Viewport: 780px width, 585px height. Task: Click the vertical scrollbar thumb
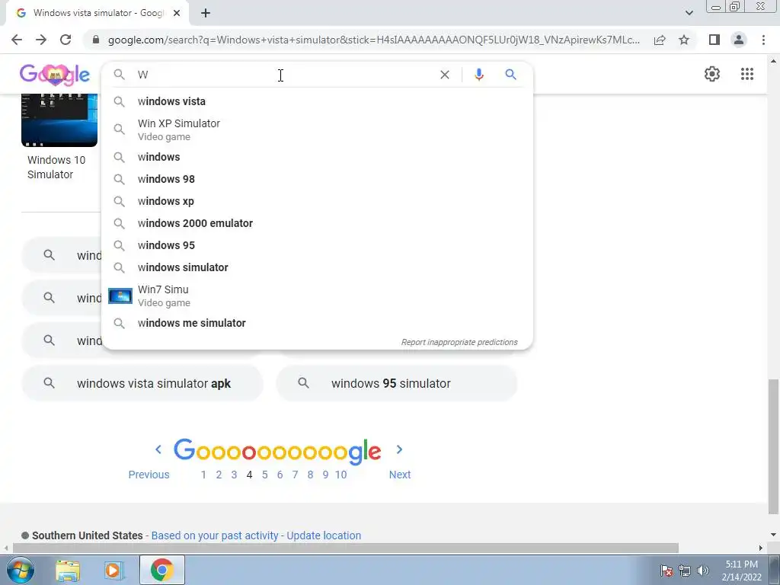(x=774, y=446)
